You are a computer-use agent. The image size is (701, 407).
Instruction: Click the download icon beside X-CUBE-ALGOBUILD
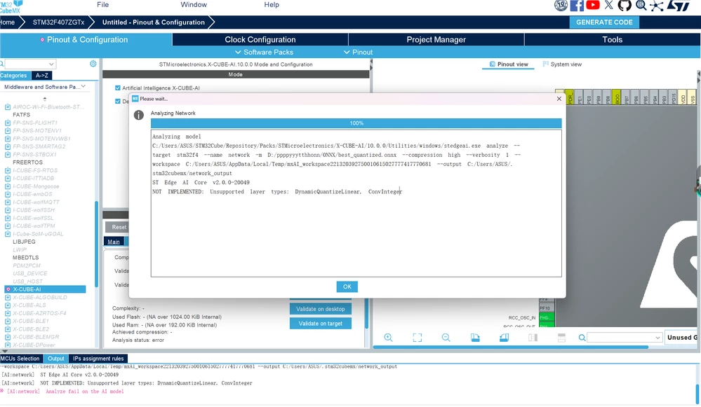point(8,297)
